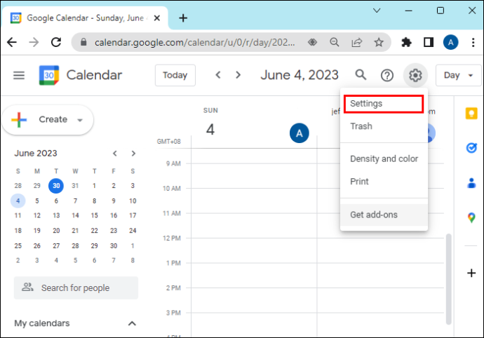Click the Search for people field

coord(76,288)
